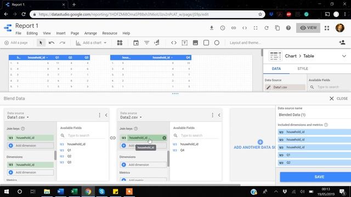Open File Explorer from taskbar
The height and width of the screenshot is (197, 351).
[47, 192]
